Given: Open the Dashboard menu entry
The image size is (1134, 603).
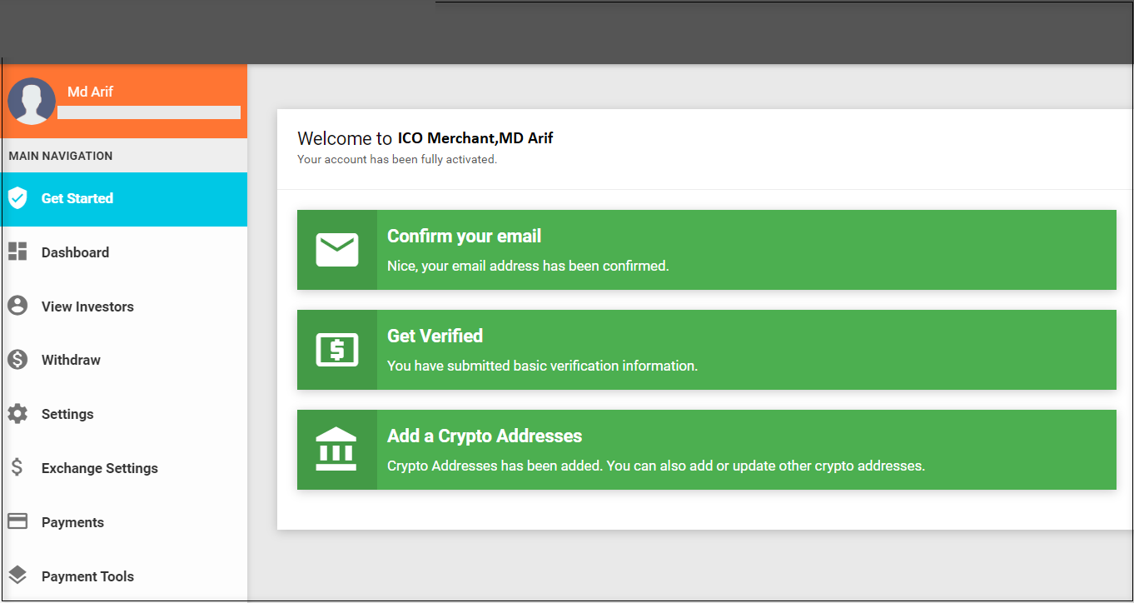Looking at the screenshot, I should point(75,252).
